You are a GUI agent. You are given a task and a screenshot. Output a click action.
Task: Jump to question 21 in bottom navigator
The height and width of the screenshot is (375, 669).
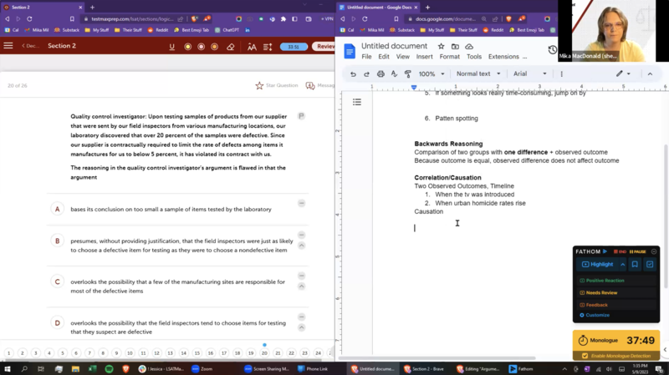(278, 353)
